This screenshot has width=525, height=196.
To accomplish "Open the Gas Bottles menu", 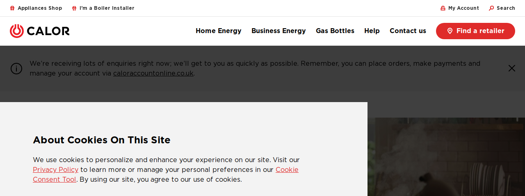I will point(335,31).
